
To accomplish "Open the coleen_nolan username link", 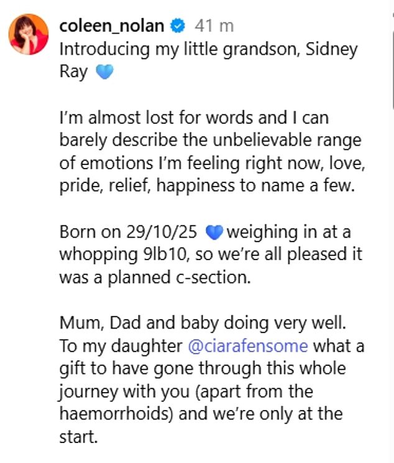I will [x=112, y=26].
